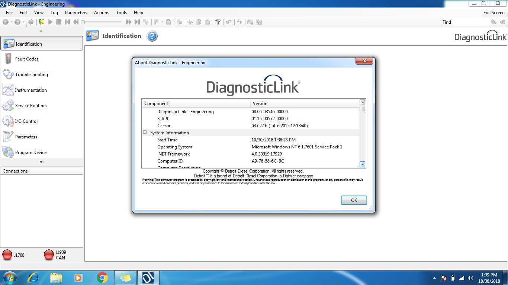Open Internet Explorer from taskbar
Image resolution: width=508 pixels, height=285 pixels.
click(x=33, y=278)
